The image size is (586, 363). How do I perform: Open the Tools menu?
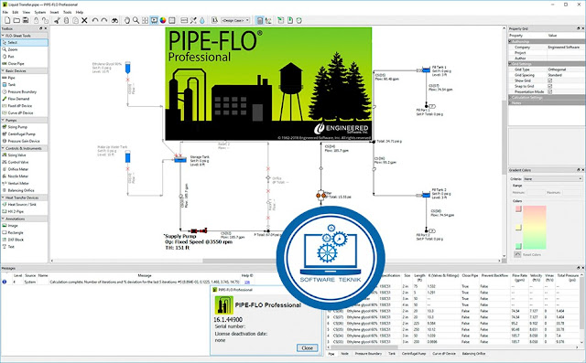(x=67, y=12)
